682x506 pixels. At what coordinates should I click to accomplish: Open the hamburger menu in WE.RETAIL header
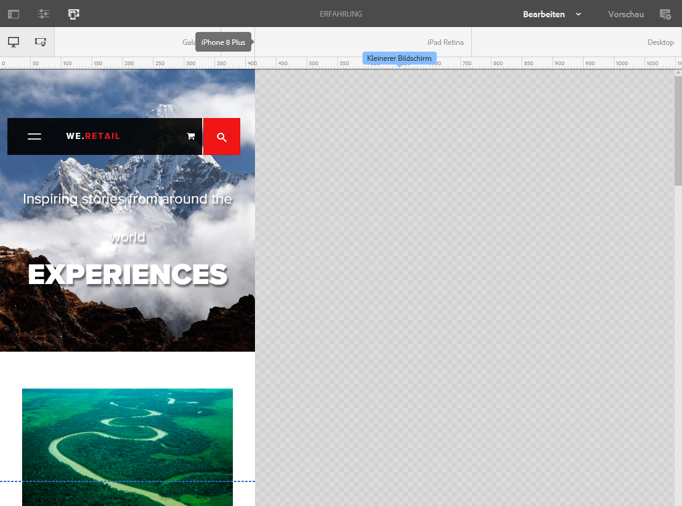coord(34,136)
